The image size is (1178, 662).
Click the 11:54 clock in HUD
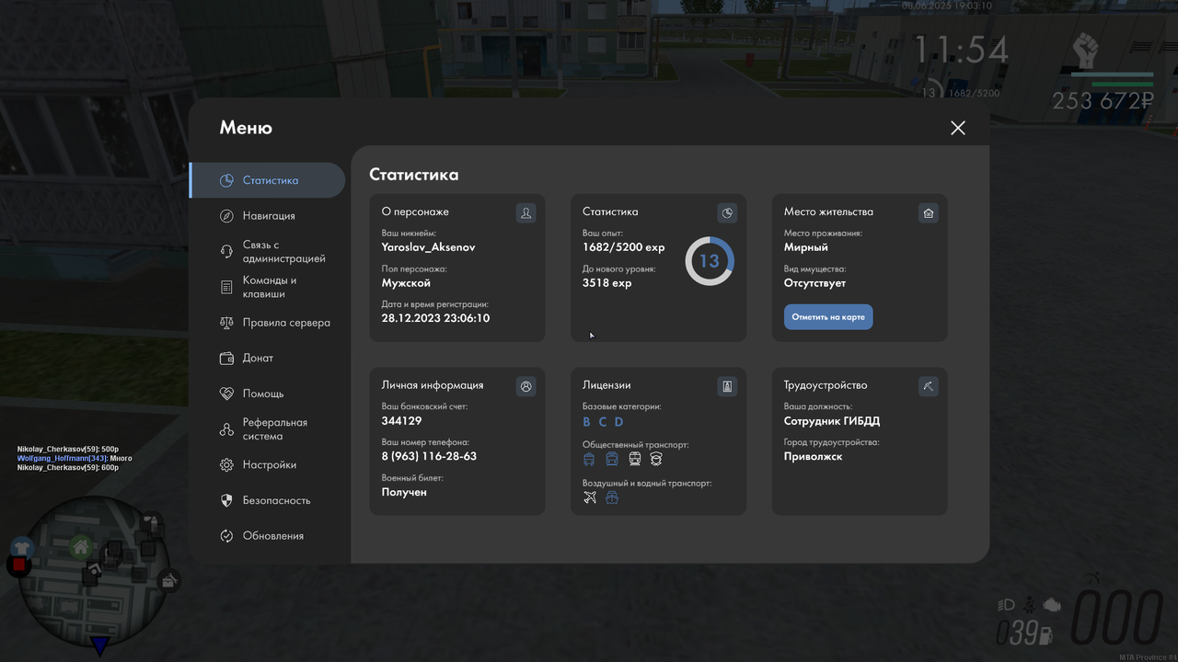click(961, 50)
